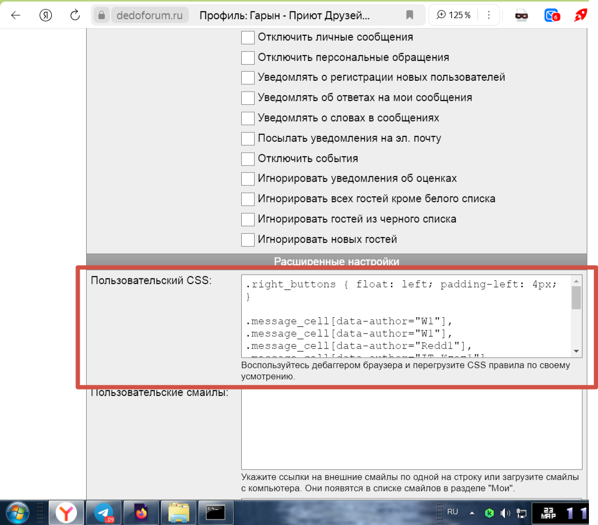Image resolution: width=598 pixels, height=525 pixels.
Task: Click the Yandex home icon in toolbar
Action: [46, 15]
